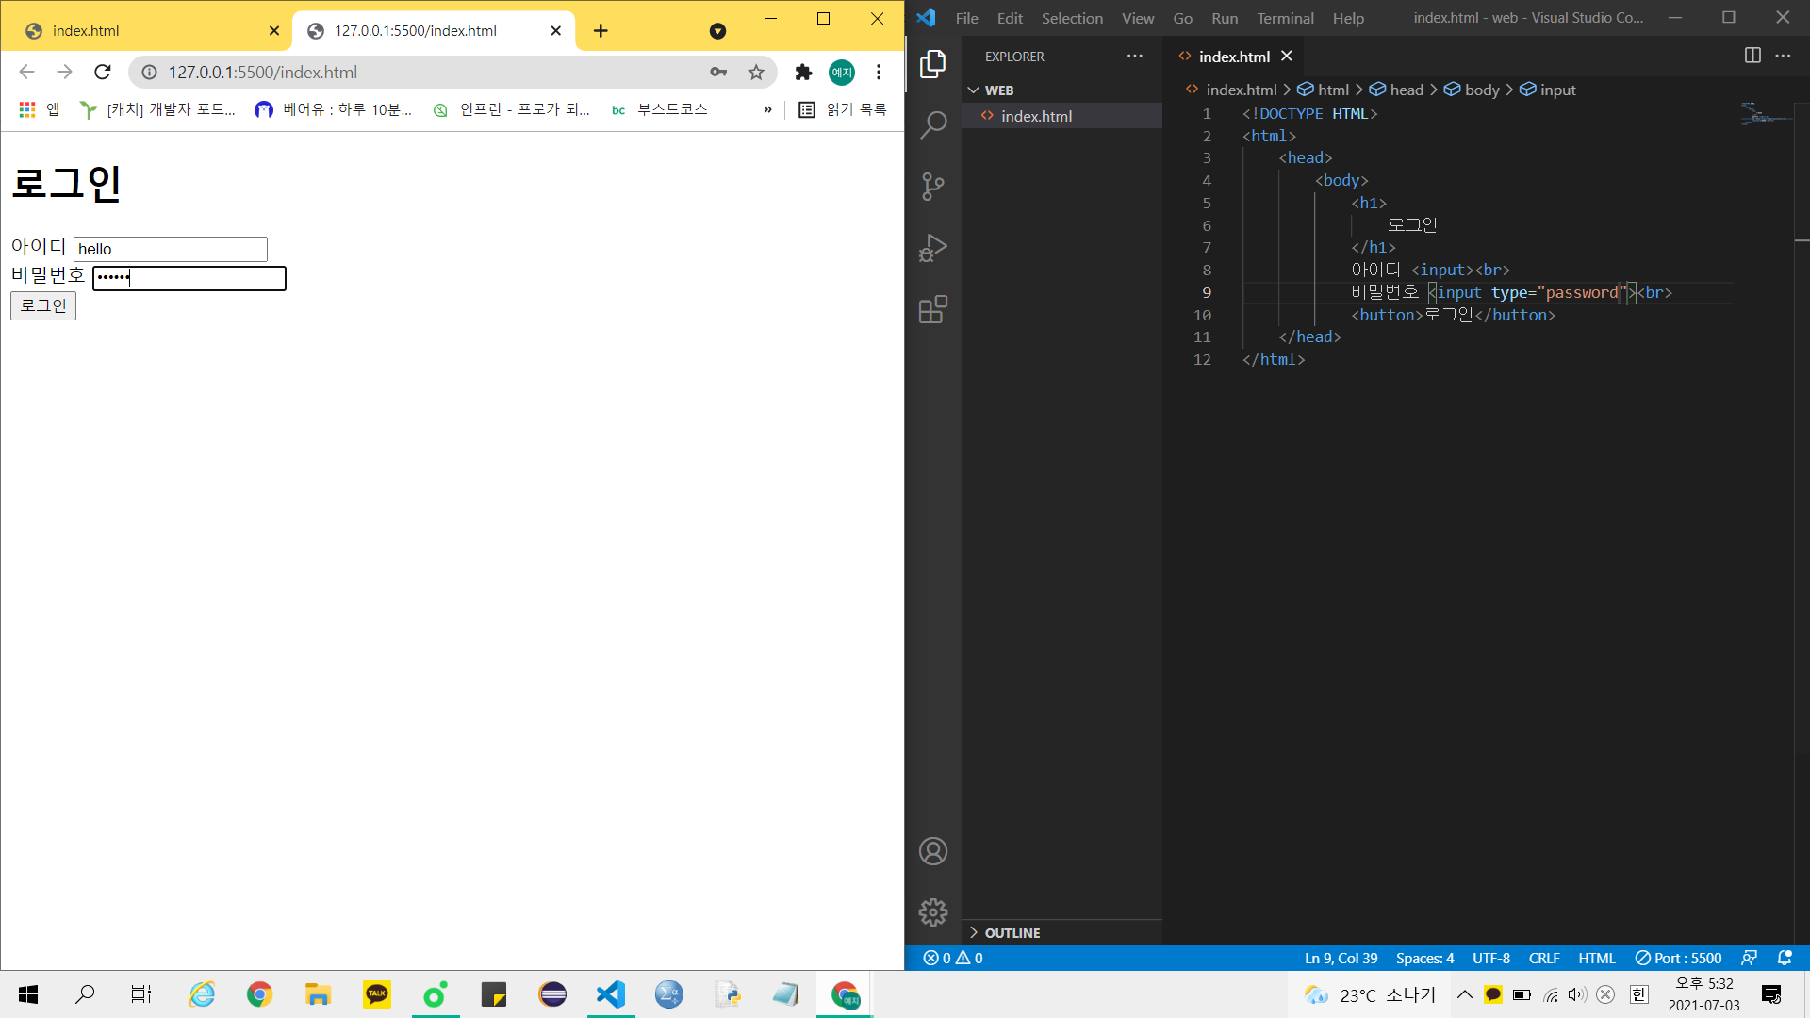
Task: Click the Account icon at bottom sidebar
Action: 933,851
